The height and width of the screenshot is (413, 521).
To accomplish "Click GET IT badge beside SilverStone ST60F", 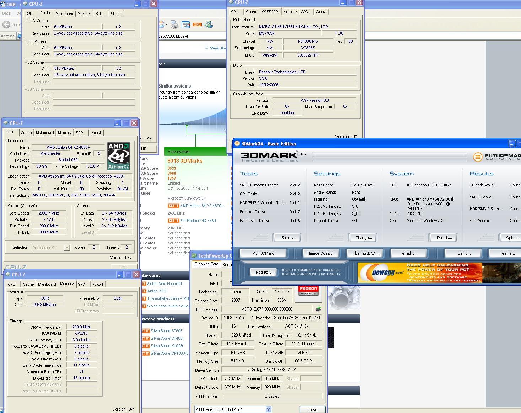I will point(146,331).
